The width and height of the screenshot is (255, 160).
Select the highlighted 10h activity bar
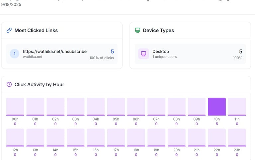click(217, 107)
